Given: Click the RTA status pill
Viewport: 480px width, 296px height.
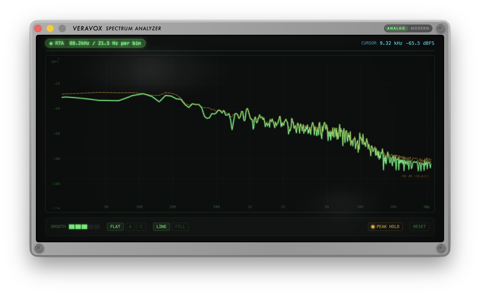Looking at the screenshot, I should point(95,43).
